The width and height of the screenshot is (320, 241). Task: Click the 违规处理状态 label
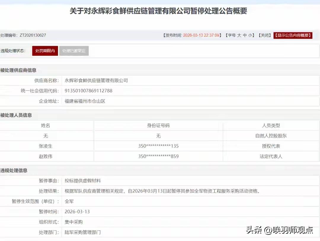[13, 51]
